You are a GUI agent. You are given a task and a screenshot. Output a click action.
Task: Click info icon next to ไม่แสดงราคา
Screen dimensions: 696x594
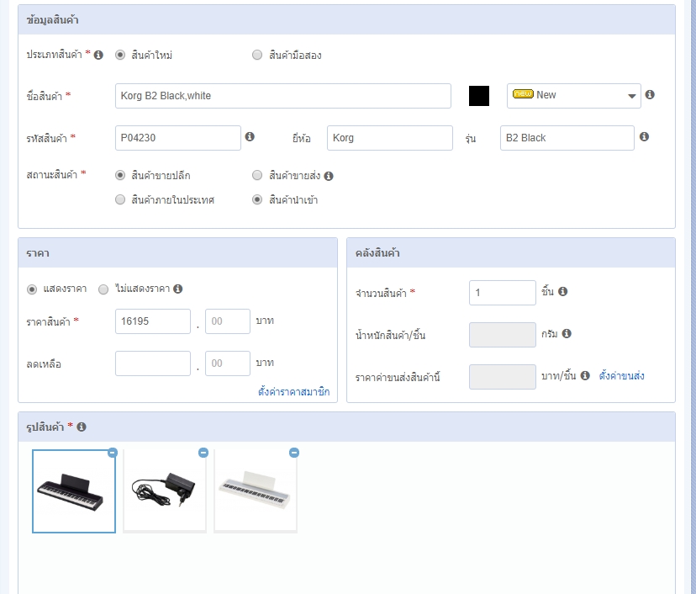(x=178, y=289)
